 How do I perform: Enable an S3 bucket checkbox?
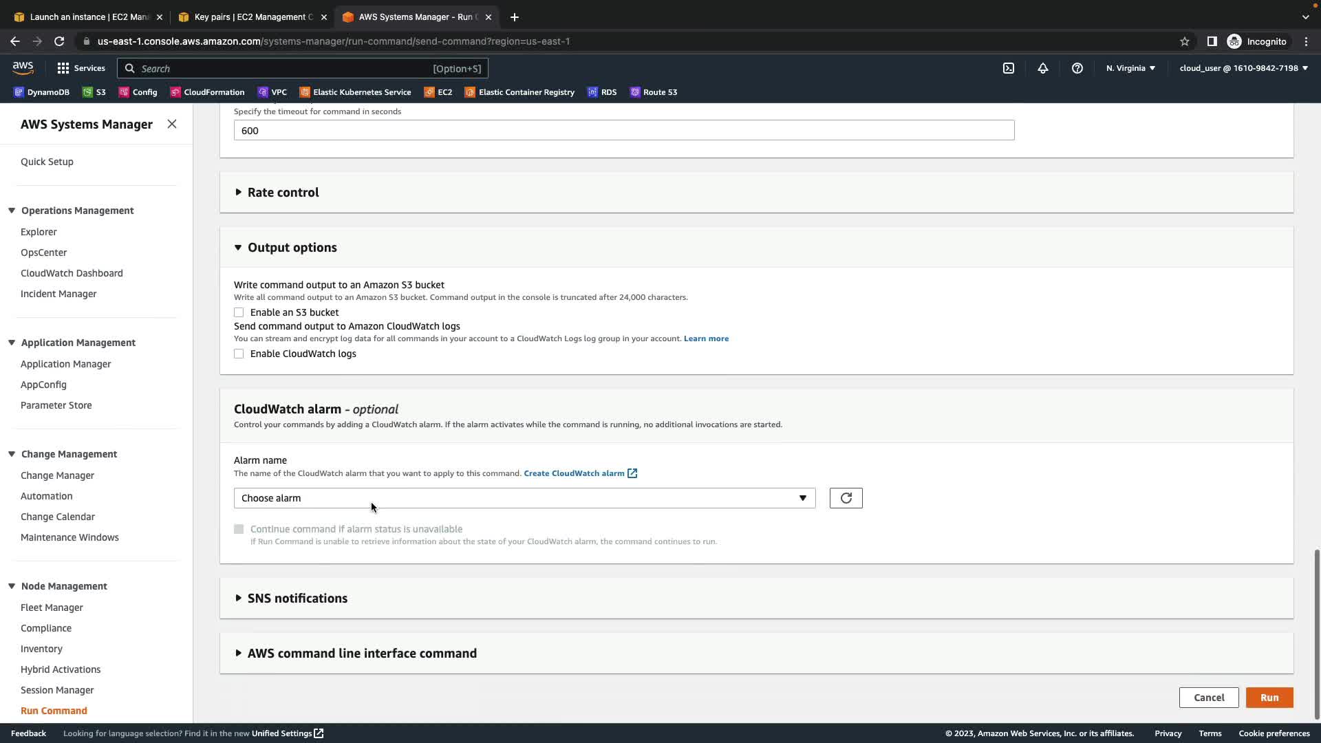click(x=239, y=312)
